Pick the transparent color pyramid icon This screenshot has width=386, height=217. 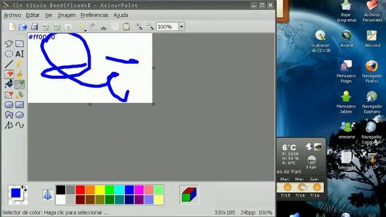[x=48, y=195]
